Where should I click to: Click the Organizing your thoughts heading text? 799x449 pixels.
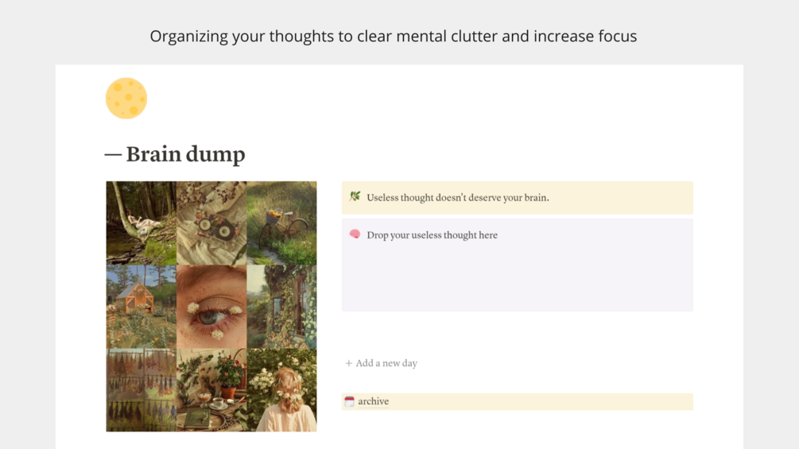394,36
